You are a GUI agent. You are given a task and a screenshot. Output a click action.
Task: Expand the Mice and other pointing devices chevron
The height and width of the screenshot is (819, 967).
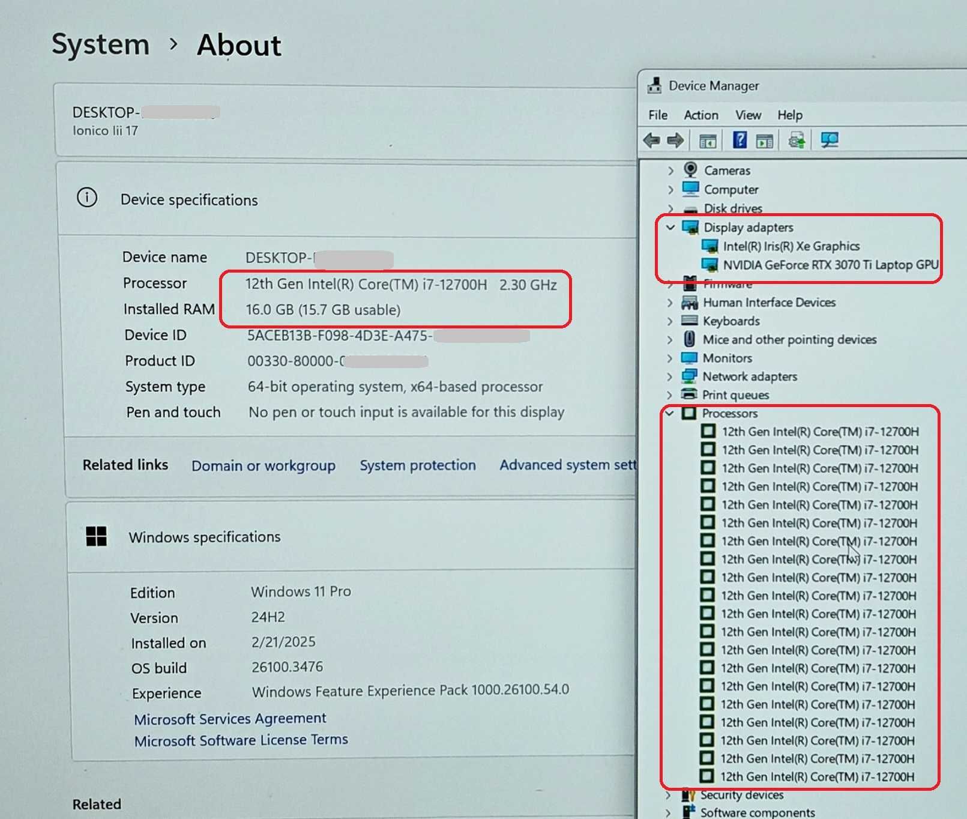670,340
